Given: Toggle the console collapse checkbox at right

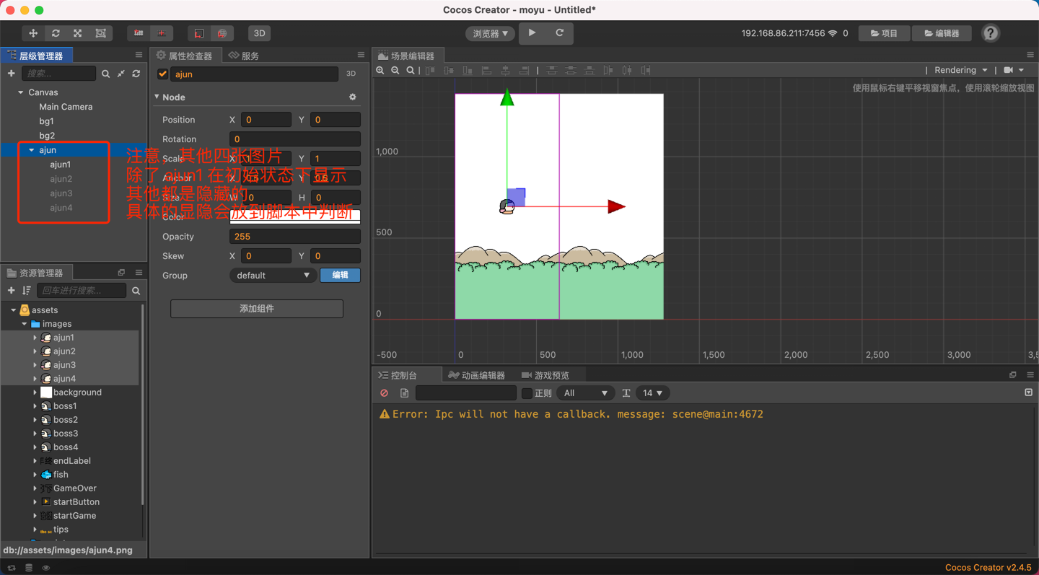Looking at the screenshot, I should point(1028,392).
